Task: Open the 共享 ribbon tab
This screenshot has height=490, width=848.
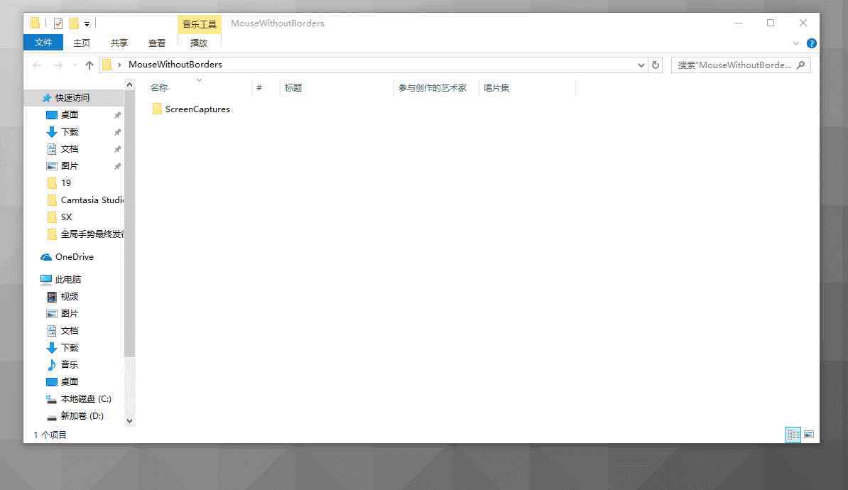Action: tap(119, 43)
